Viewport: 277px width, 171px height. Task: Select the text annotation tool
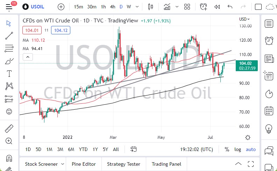click(9, 73)
